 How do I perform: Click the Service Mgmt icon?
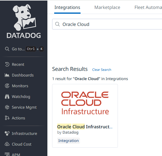click(7, 107)
